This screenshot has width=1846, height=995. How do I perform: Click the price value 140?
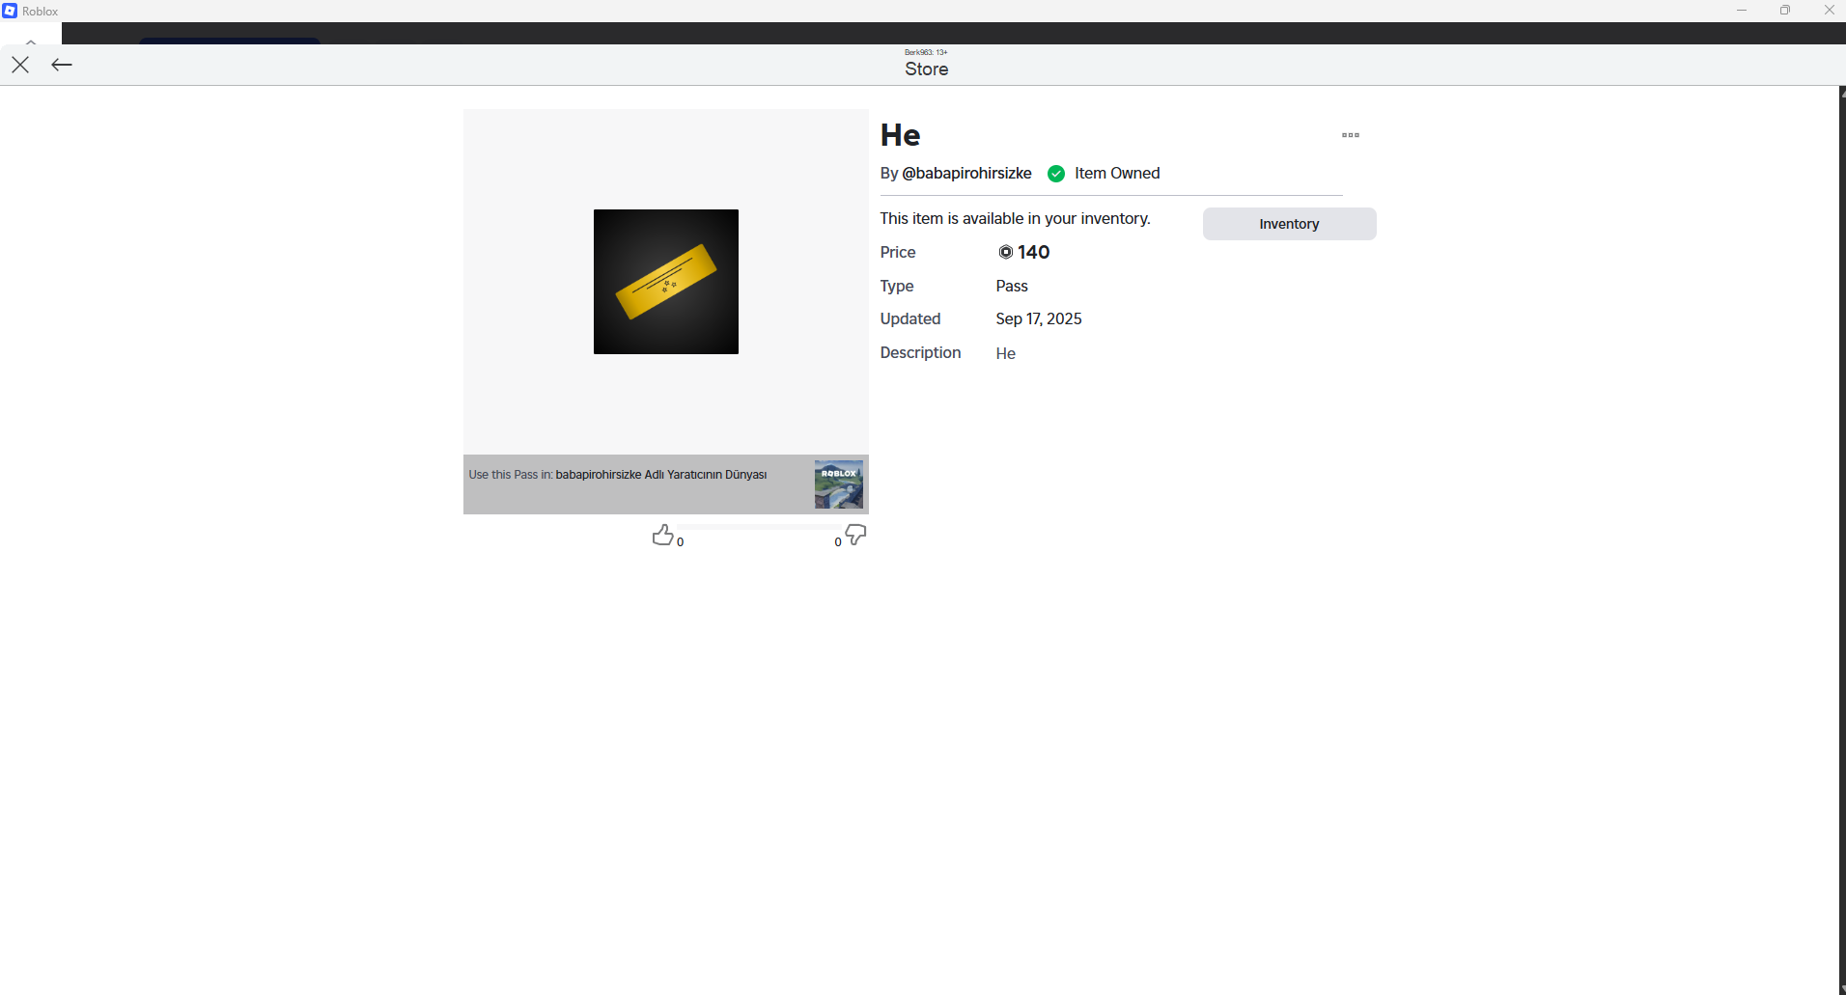pos(1033,252)
